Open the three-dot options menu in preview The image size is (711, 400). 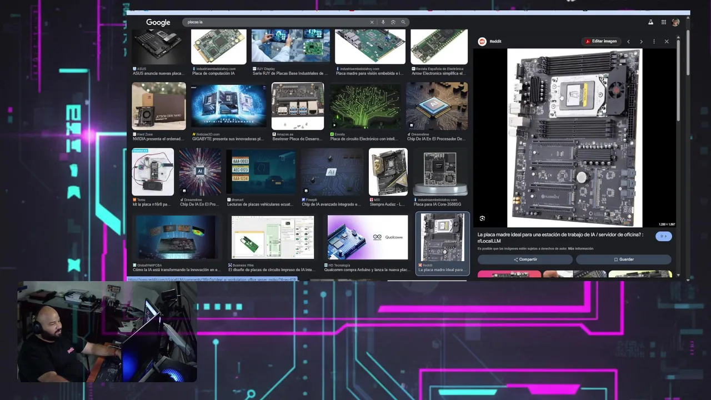(x=654, y=41)
